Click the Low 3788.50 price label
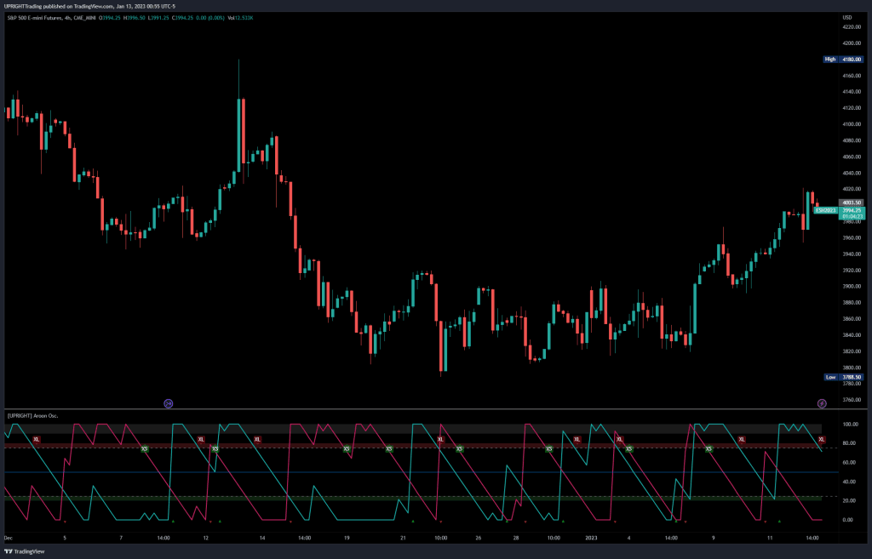 [839, 377]
